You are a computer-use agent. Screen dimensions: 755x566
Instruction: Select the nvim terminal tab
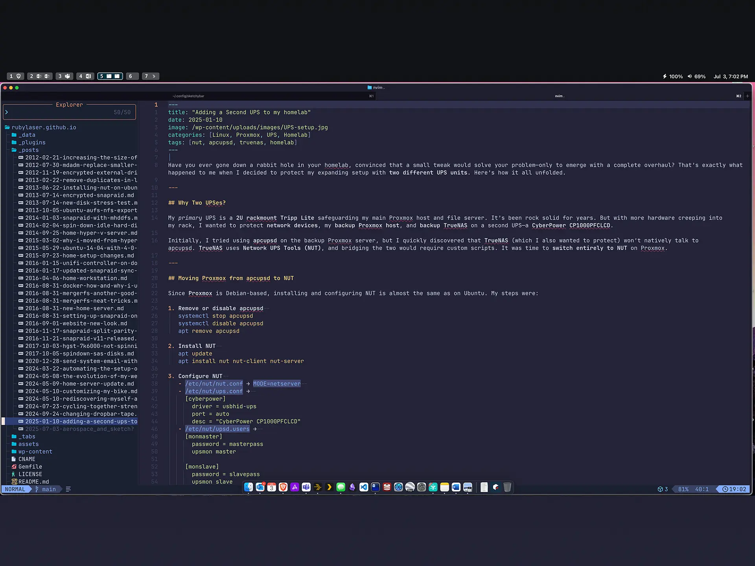pos(559,96)
